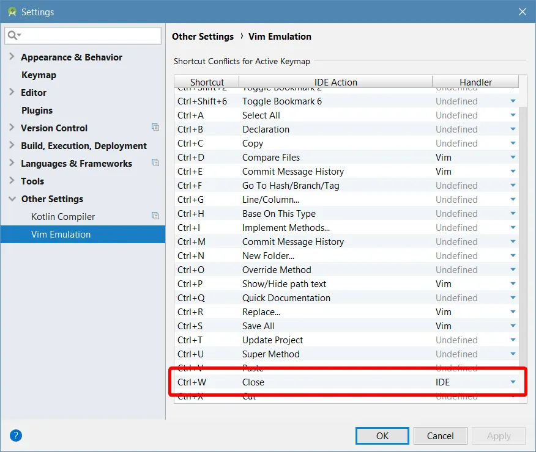This screenshot has height=452, width=536.
Task: Open handler dropdown for Ctrl+C Copy
Action: [513, 144]
